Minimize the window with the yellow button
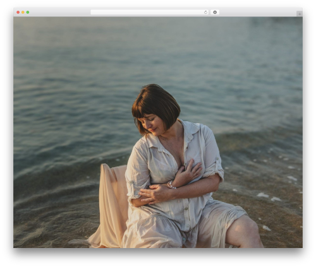Screen dimensions: 316x267 coord(23,12)
